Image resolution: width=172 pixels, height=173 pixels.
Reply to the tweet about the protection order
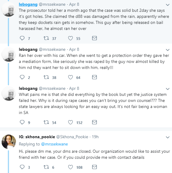click(22, 77)
